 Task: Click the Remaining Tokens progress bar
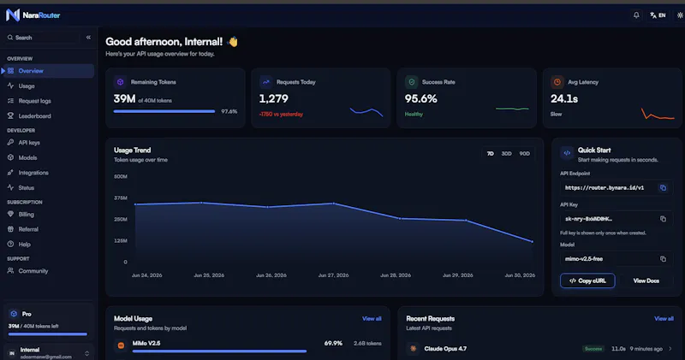click(164, 112)
